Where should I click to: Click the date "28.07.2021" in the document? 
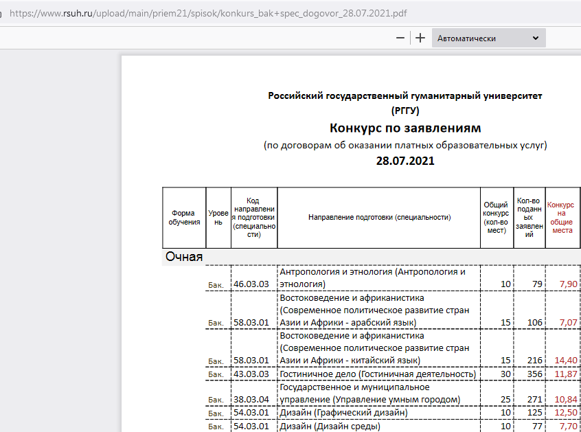[405, 161]
